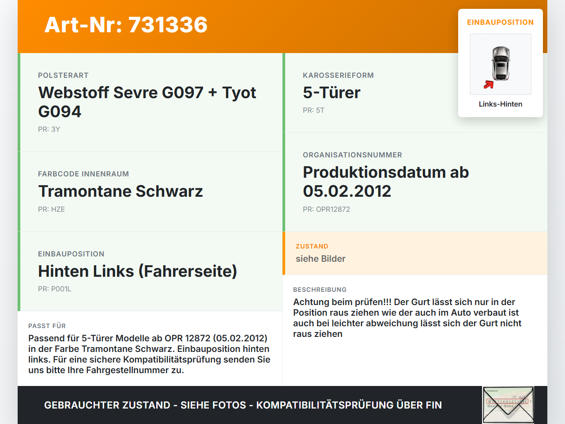Click the envelope stamp image in footer
The height and width of the screenshot is (424, 565).
pyautogui.click(x=508, y=405)
